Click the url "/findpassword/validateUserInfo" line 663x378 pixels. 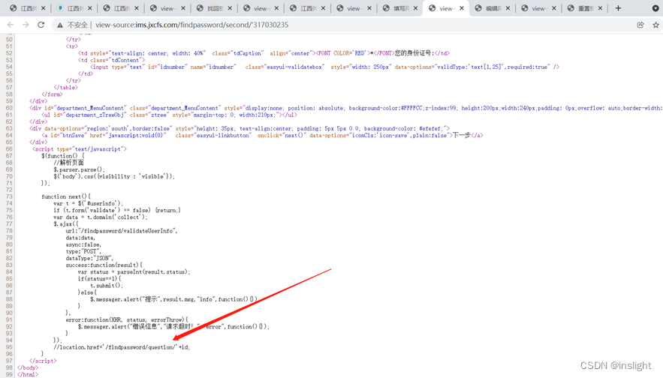[122, 231]
